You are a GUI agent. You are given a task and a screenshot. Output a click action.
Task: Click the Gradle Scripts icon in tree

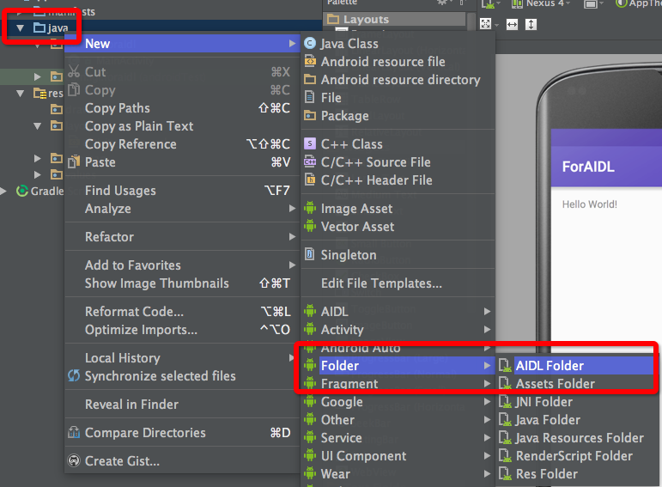coord(22,191)
